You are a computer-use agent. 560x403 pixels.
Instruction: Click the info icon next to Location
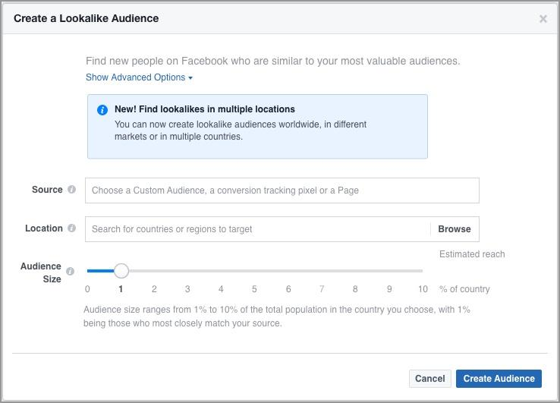[x=71, y=228]
